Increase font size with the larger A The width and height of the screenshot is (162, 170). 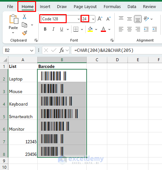(100, 19)
